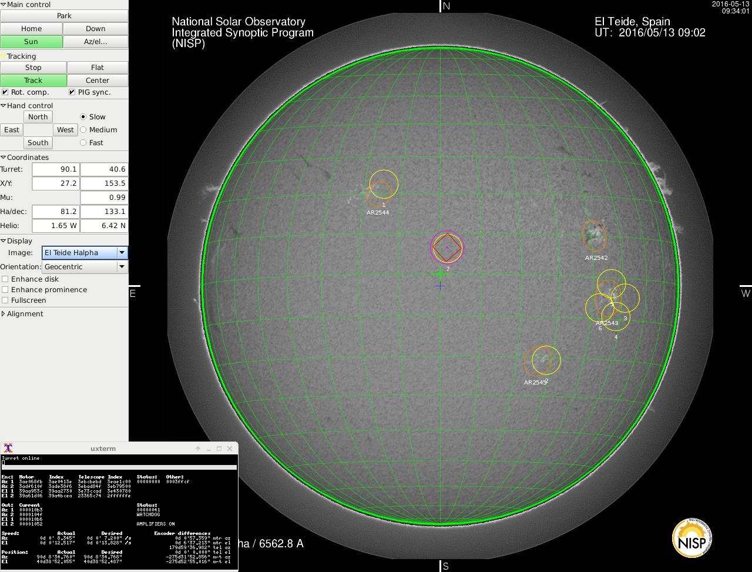752x572 pixels.
Task: Click the NISP logo icon
Action: pos(691,537)
